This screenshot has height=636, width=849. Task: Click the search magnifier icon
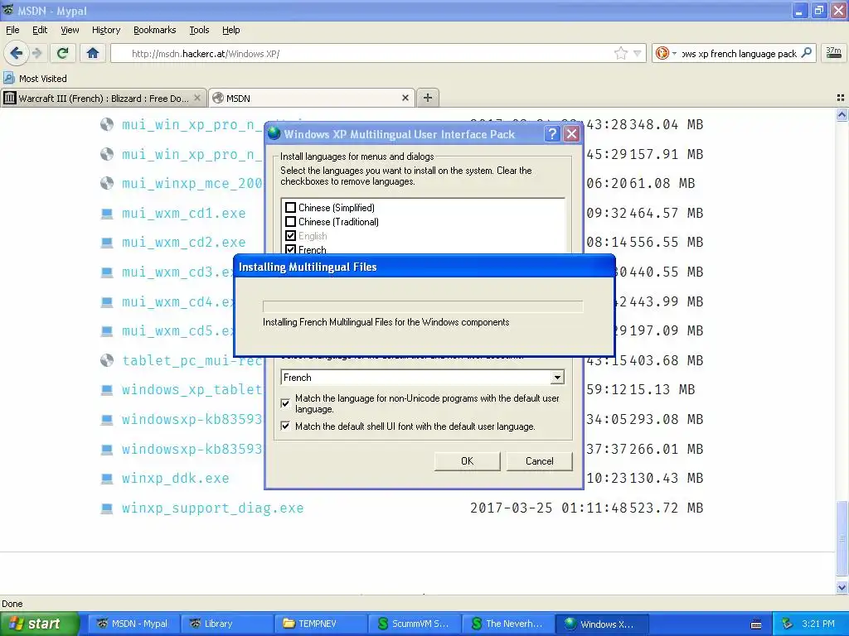click(x=806, y=53)
